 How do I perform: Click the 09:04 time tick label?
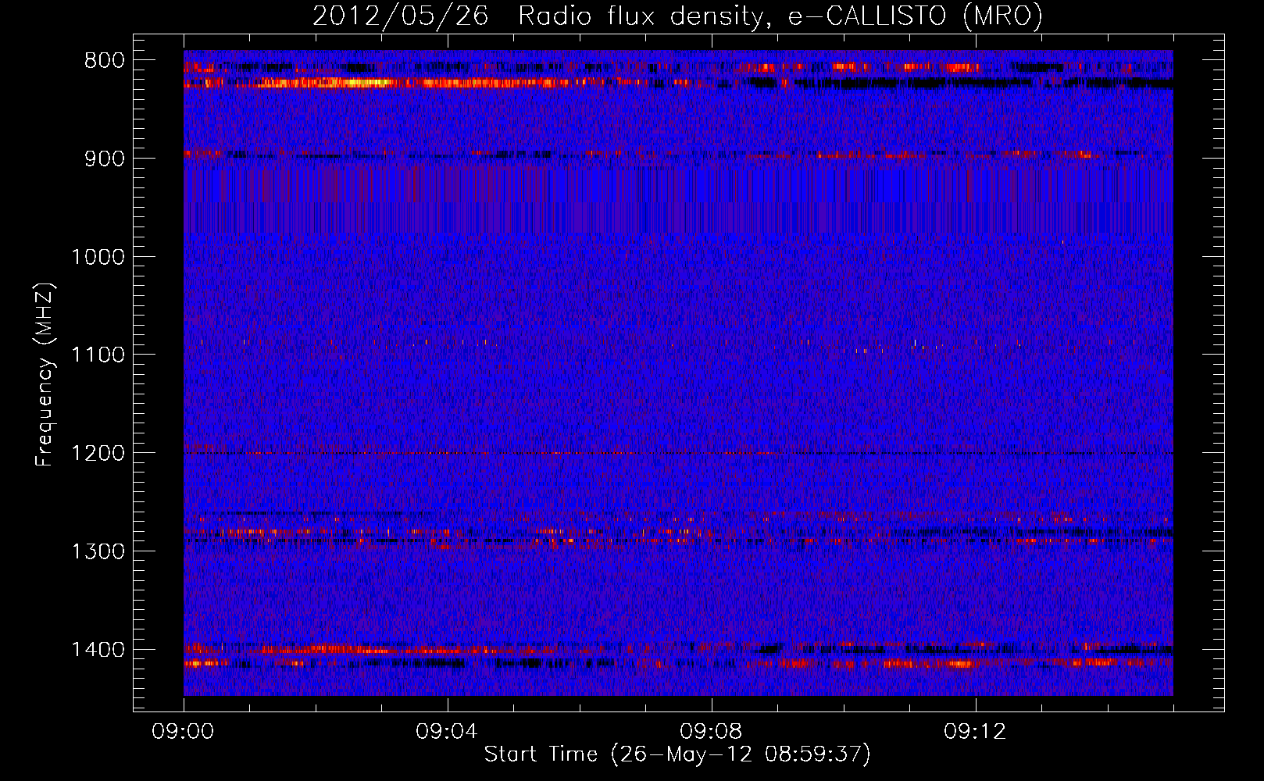pyautogui.click(x=448, y=732)
